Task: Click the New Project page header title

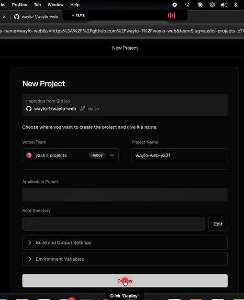Action: [x=125, y=48]
